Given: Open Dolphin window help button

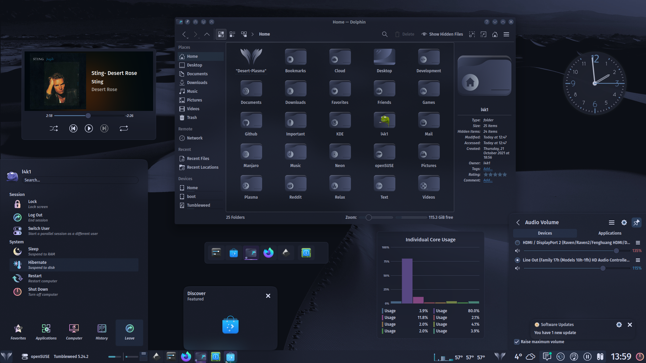Looking at the screenshot, I should [x=487, y=22].
